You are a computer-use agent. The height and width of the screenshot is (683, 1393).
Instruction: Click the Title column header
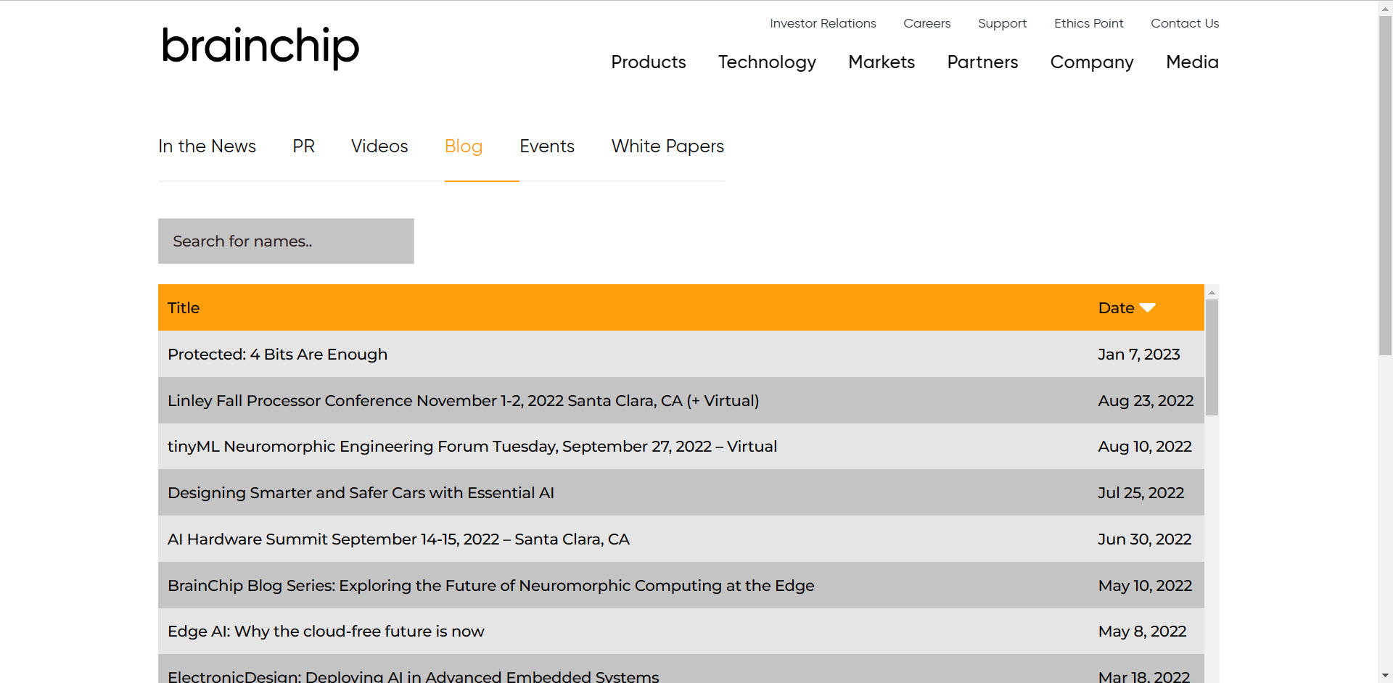pos(184,308)
